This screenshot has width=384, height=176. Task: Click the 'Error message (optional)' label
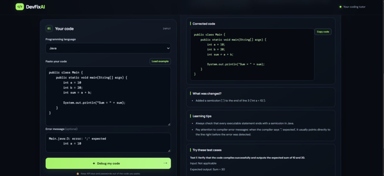[61, 129]
